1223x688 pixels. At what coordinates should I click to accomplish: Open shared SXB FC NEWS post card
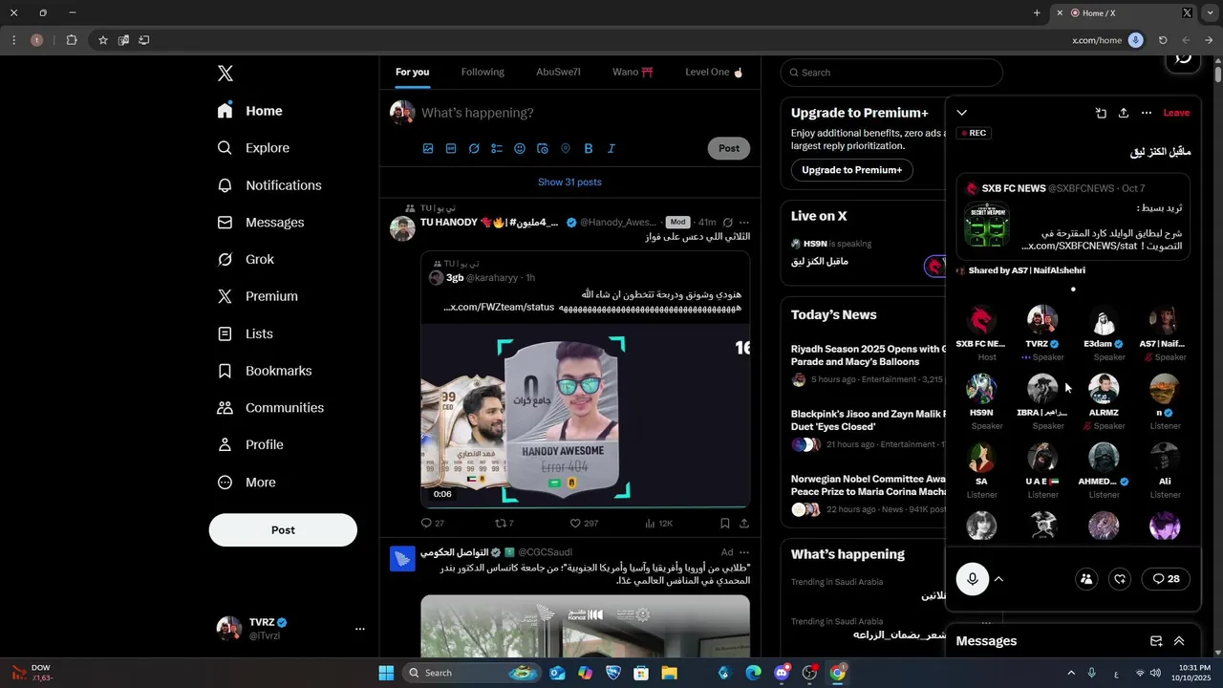click(x=1073, y=218)
